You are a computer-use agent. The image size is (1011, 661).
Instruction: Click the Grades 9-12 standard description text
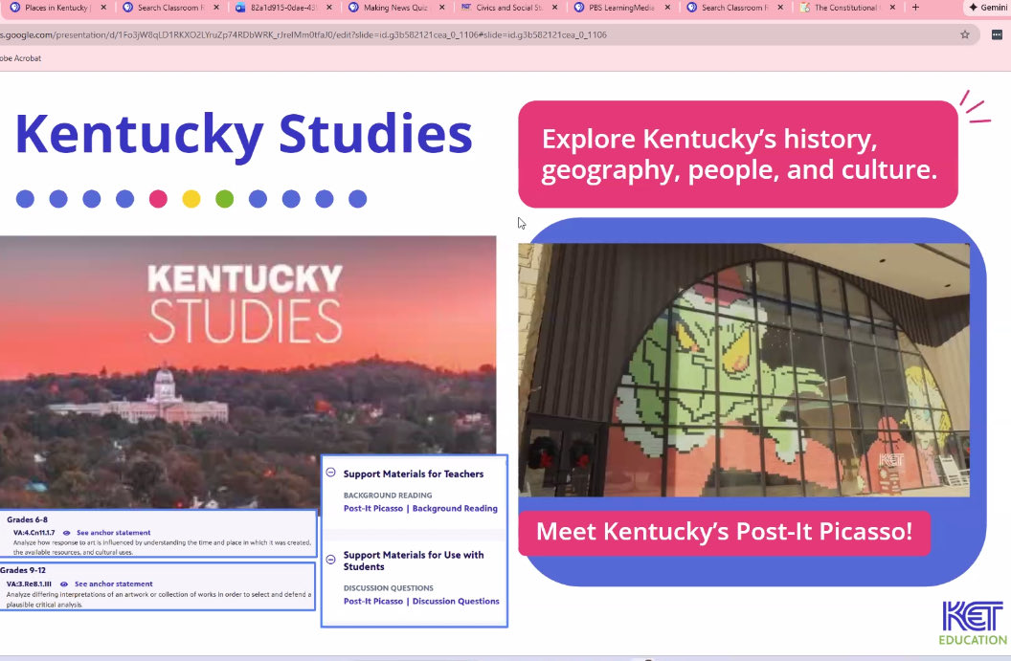[159, 600]
